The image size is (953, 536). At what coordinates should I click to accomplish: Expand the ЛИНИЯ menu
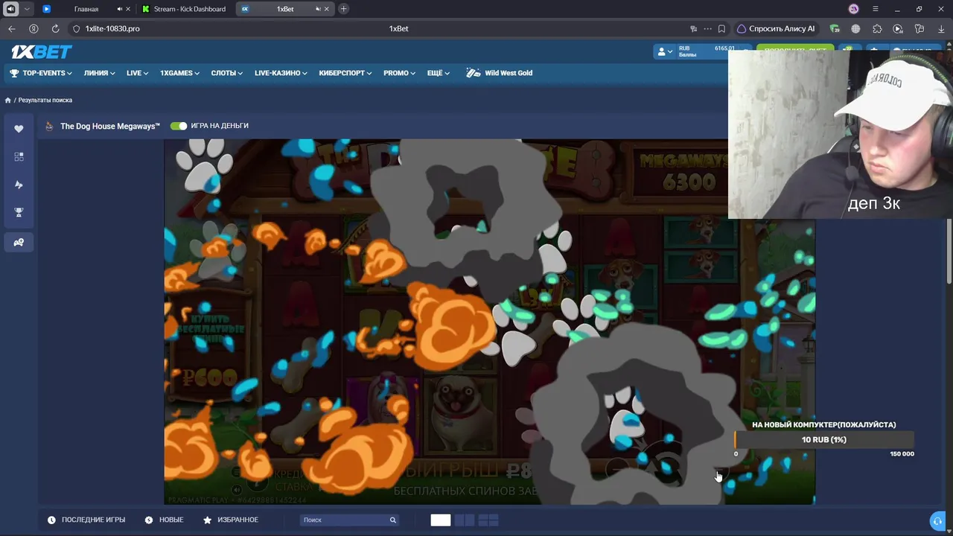100,73
